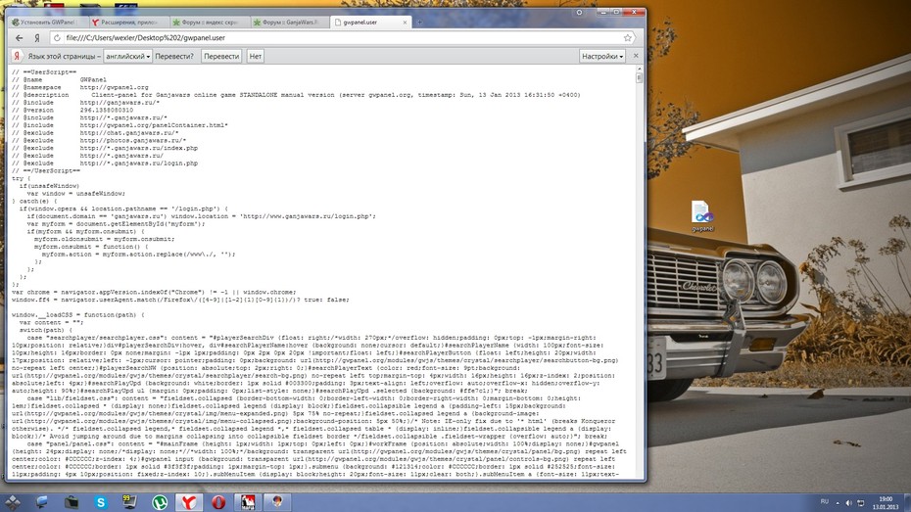Click the Show Desktop strip at taskbar end

pyautogui.click(x=907, y=502)
